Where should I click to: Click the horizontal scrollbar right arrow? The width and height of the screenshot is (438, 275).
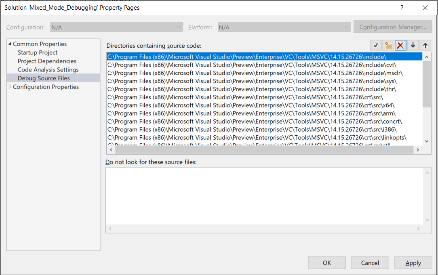pyautogui.click(x=419, y=149)
